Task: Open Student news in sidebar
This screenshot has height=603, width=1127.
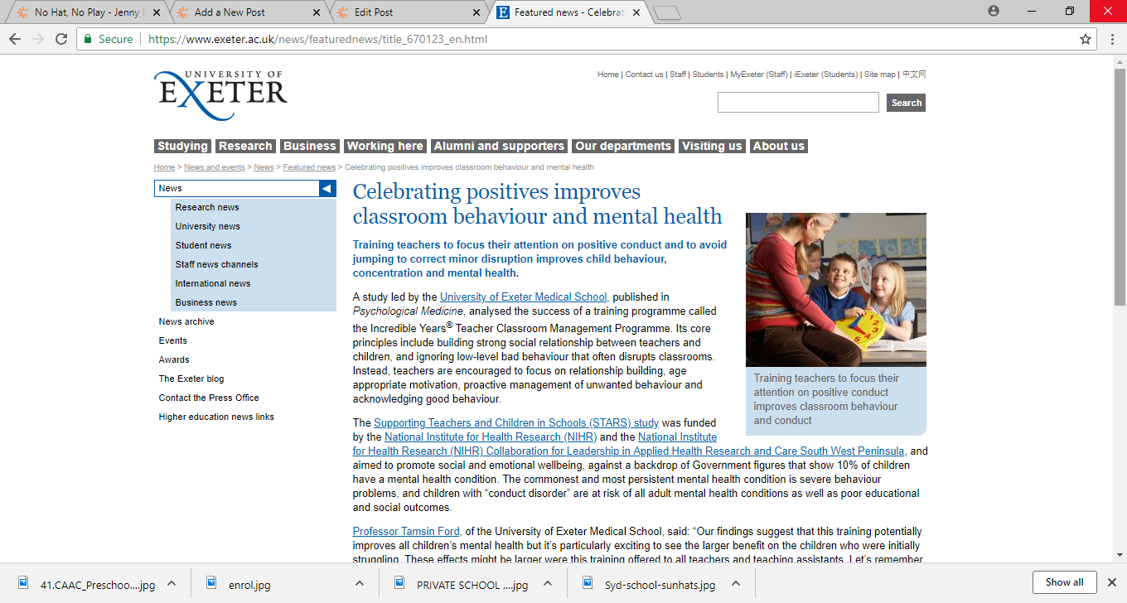Action: (203, 245)
